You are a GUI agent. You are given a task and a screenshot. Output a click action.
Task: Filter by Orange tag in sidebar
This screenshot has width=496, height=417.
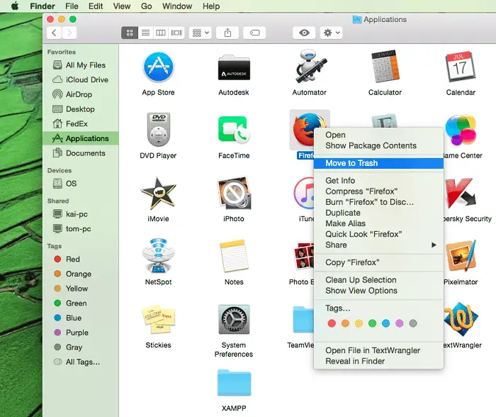click(x=80, y=274)
